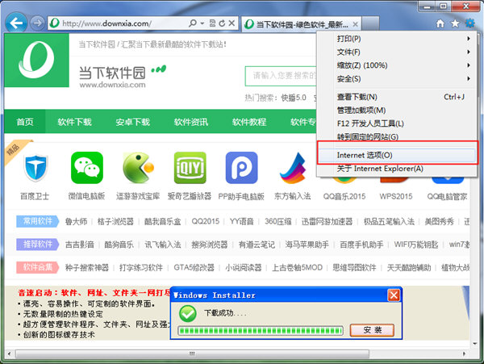The width and height of the screenshot is (484, 364).
Task: Click the 常用软件 category label
Action: pyautogui.click(x=37, y=221)
